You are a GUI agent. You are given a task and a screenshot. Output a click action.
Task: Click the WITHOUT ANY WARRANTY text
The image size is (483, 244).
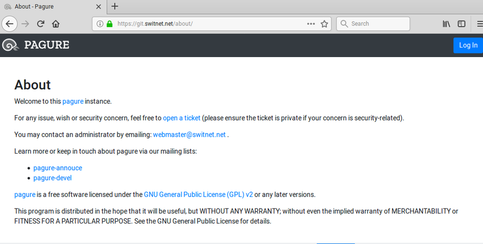click(240, 211)
